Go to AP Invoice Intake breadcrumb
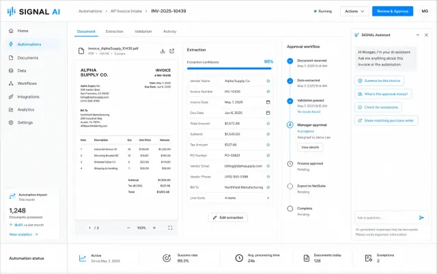 click(x=126, y=11)
